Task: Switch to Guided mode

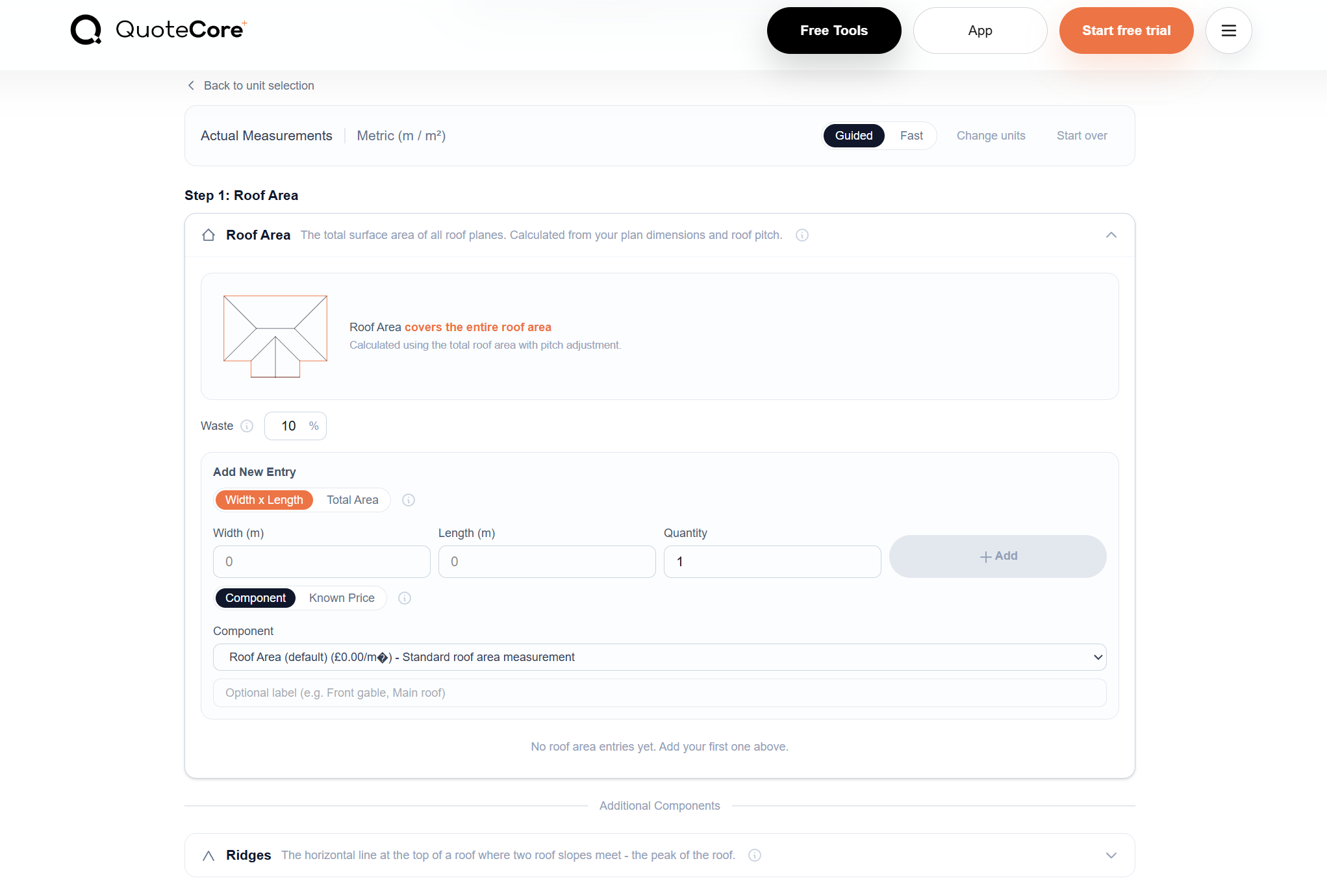Action: [853, 136]
